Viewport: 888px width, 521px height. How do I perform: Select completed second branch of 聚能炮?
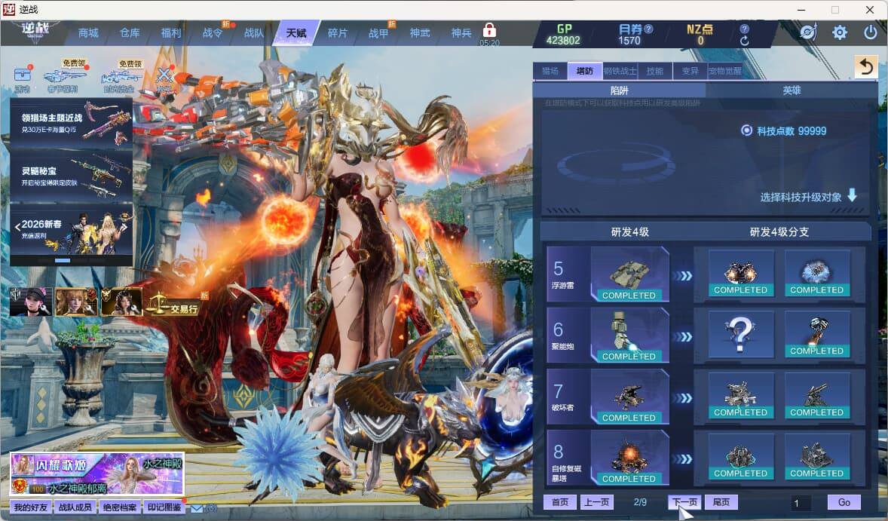click(816, 335)
